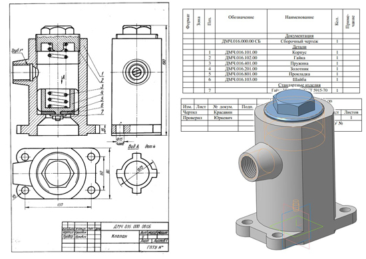Click the Вид А cross-shaped view
This screenshot has height=259, width=366.
(x=136, y=173)
